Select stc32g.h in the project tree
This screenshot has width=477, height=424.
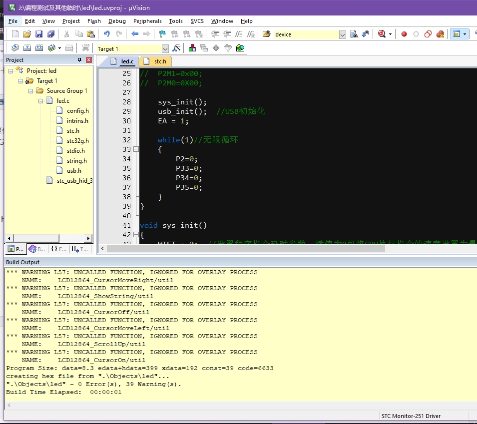click(x=78, y=140)
